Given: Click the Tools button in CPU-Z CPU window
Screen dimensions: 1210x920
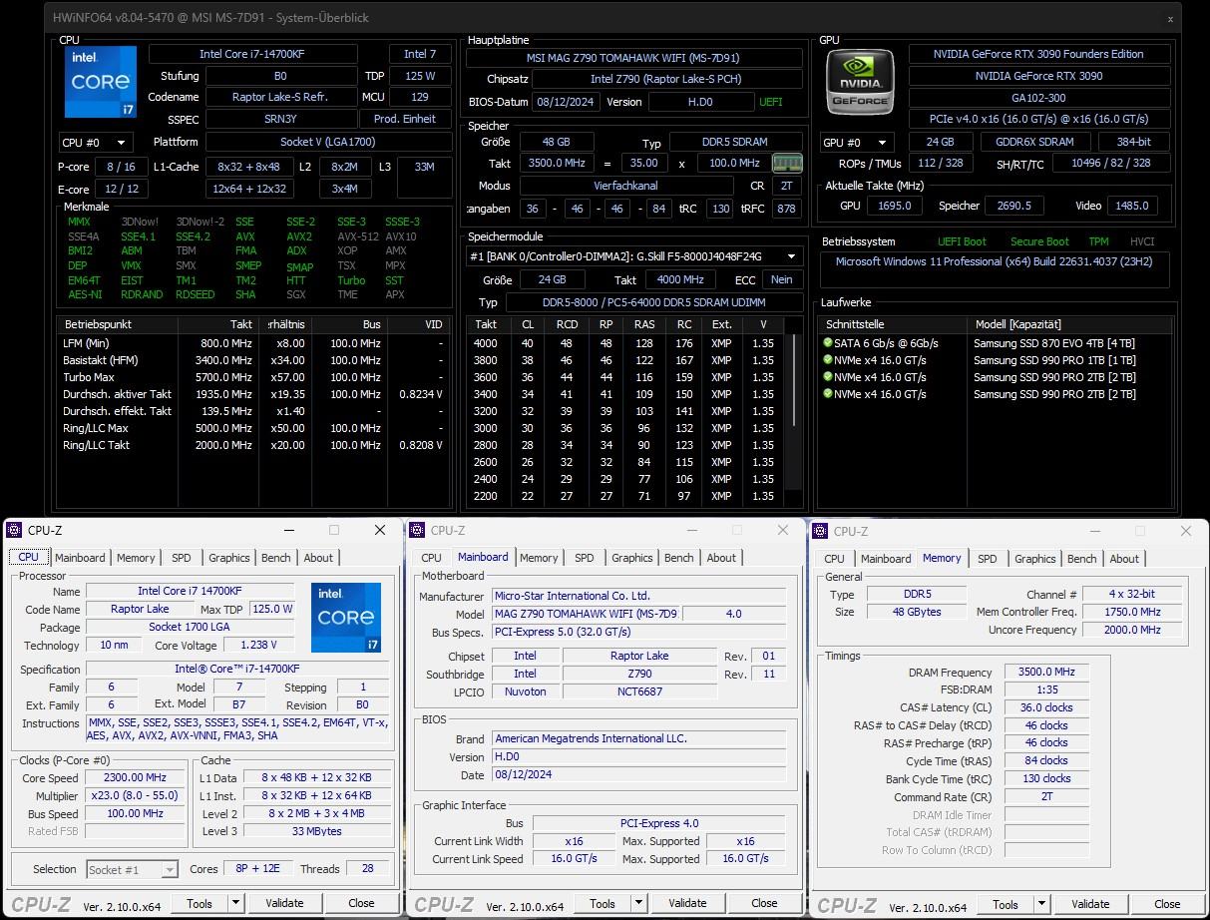Looking at the screenshot, I should 200,903.
